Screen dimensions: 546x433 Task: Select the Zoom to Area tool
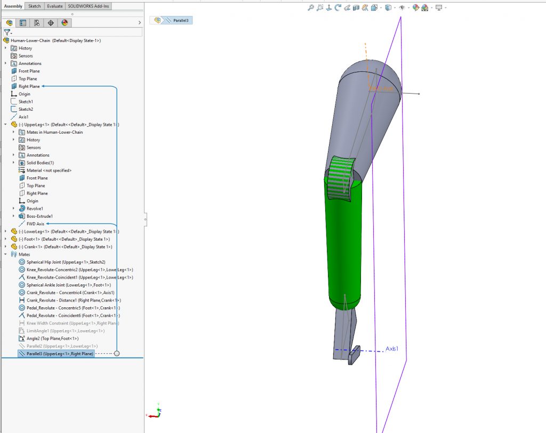click(x=320, y=7)
